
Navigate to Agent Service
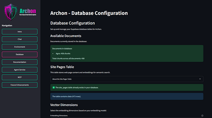click(20, 70)
